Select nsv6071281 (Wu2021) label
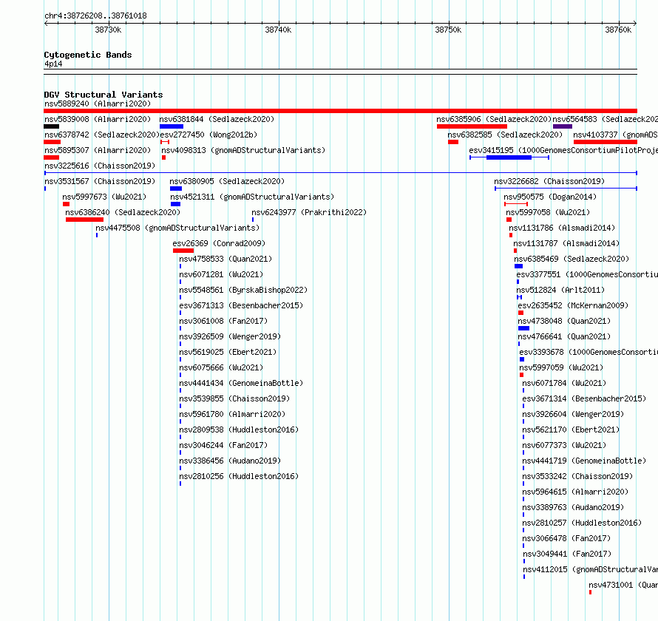658x621 pixels. [x=221, y=274]
